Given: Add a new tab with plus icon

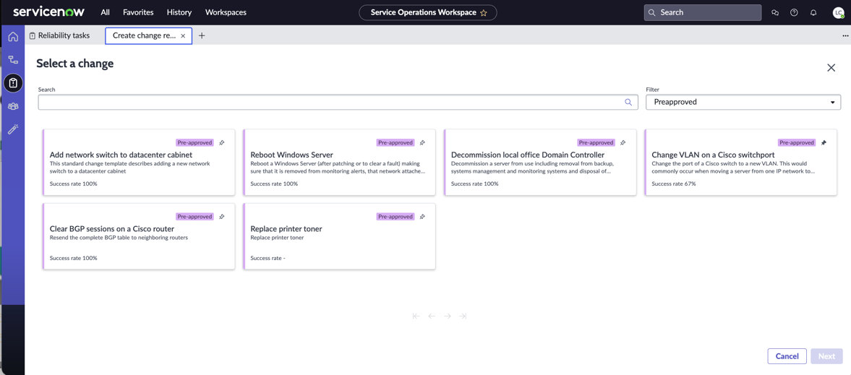Looking at the screenshot, I should coord(202,35).
